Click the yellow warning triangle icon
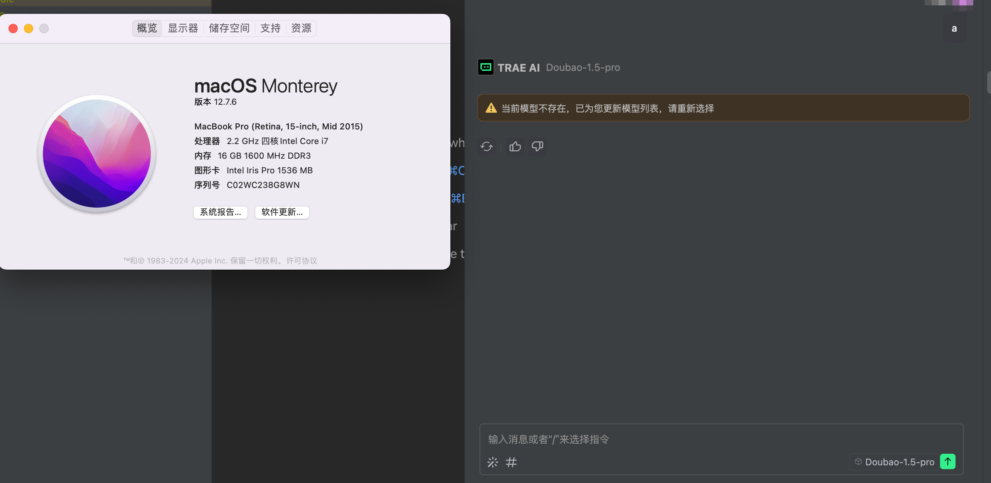Viewport: 991px width, 483px height. pos(491,108)
